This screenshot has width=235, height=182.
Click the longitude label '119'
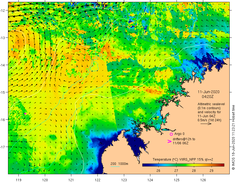click(x=19, y=180)
